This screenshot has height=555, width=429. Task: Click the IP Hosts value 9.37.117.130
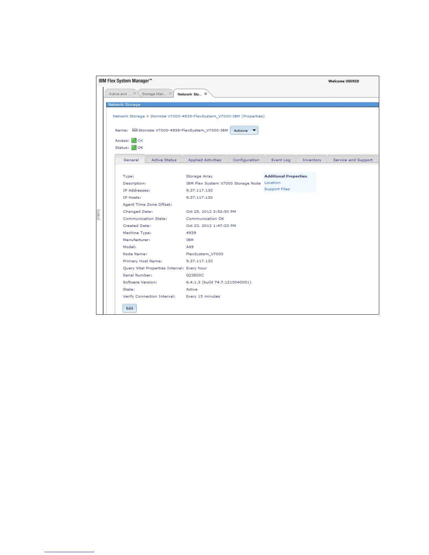[x=199, y=198]
